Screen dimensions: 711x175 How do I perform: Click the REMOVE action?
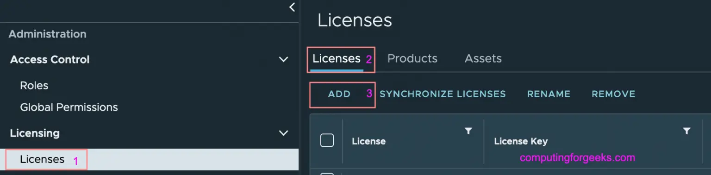(613, 94)
